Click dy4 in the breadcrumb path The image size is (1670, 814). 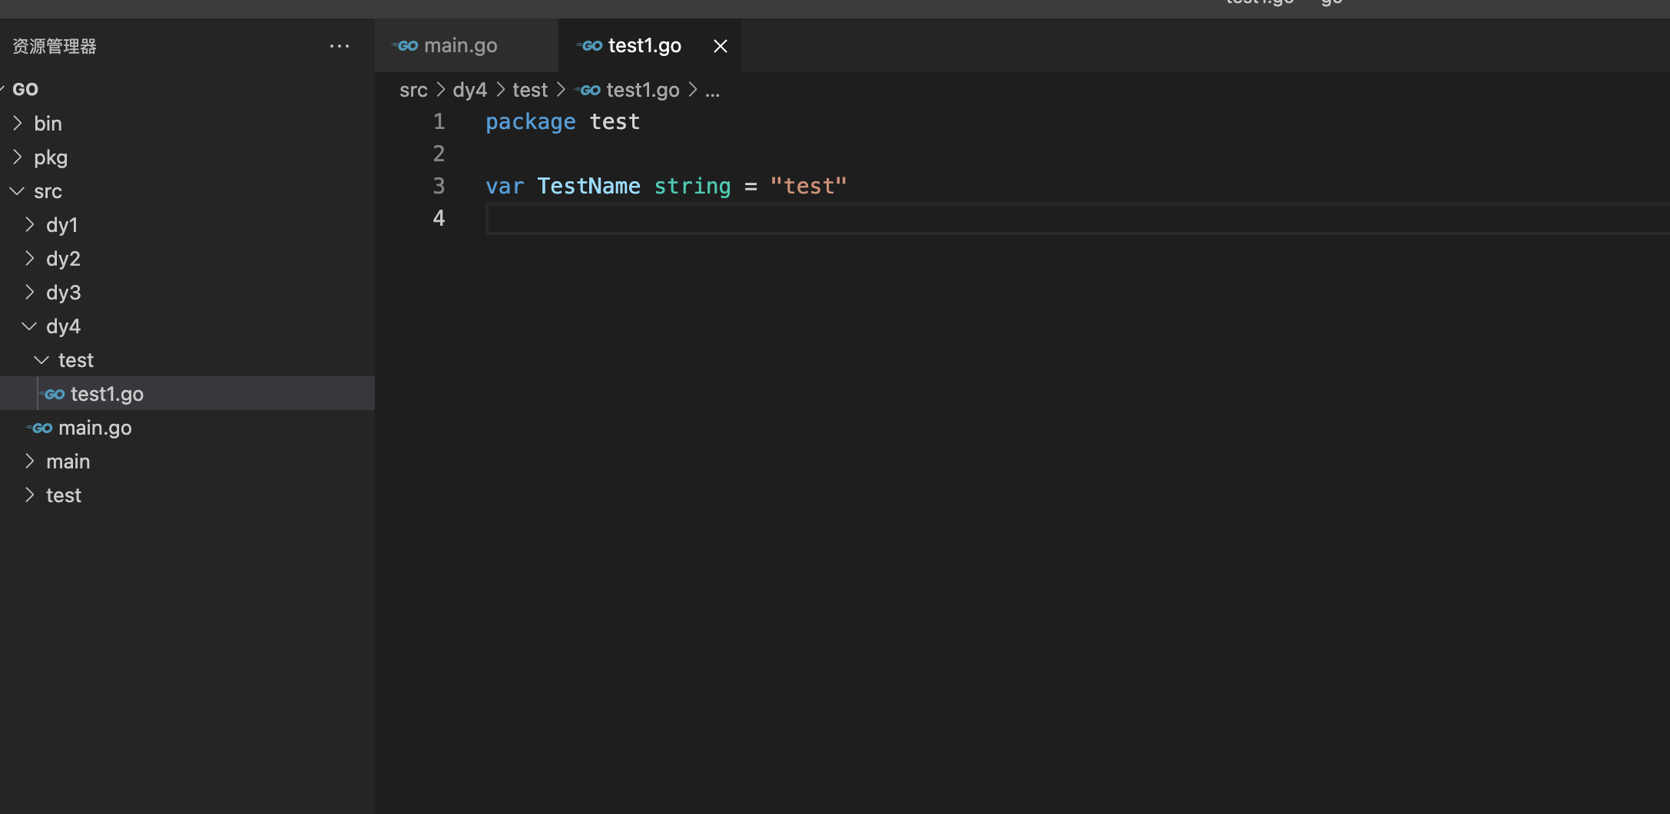coord(469,90)
